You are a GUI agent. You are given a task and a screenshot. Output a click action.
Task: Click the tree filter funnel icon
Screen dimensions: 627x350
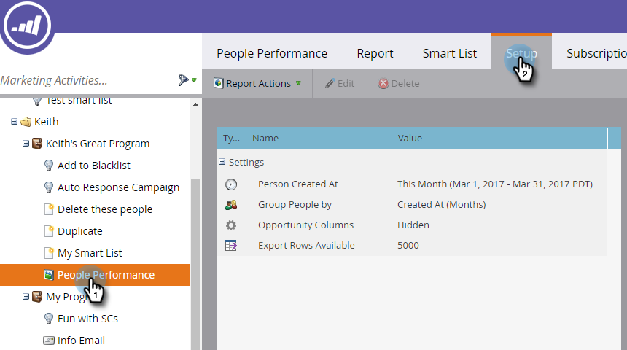[184, 80]
